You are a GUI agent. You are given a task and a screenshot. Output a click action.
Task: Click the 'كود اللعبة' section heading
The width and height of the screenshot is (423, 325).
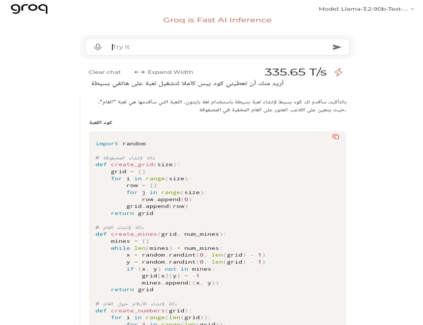click(101, 123)
